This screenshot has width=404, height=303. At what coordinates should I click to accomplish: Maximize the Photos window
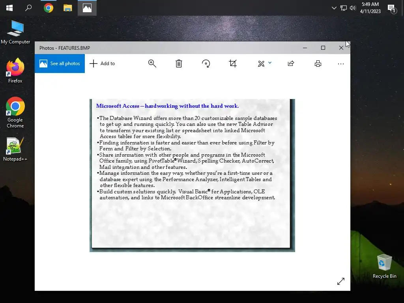323,48
